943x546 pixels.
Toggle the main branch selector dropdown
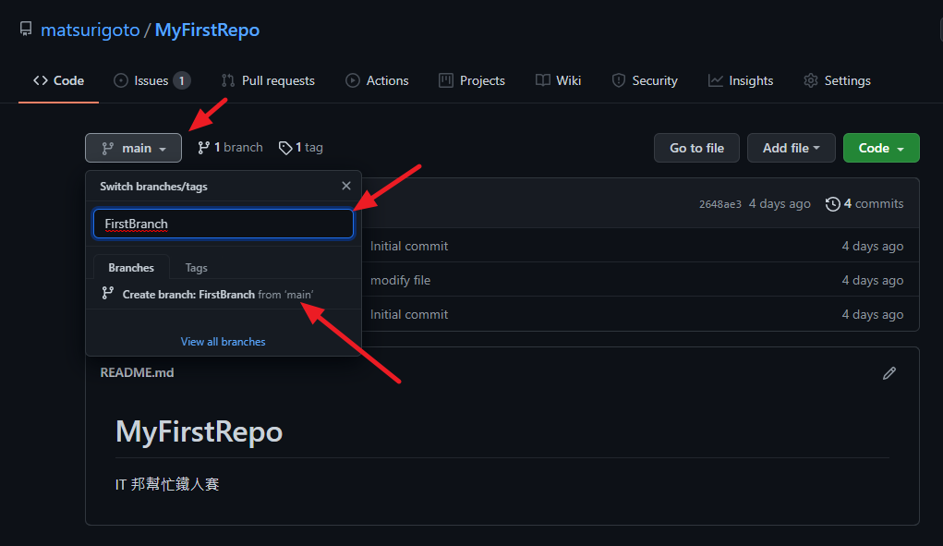click(134, 148)
